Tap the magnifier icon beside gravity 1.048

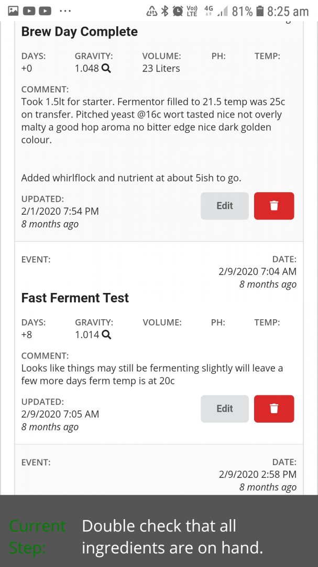106,68
